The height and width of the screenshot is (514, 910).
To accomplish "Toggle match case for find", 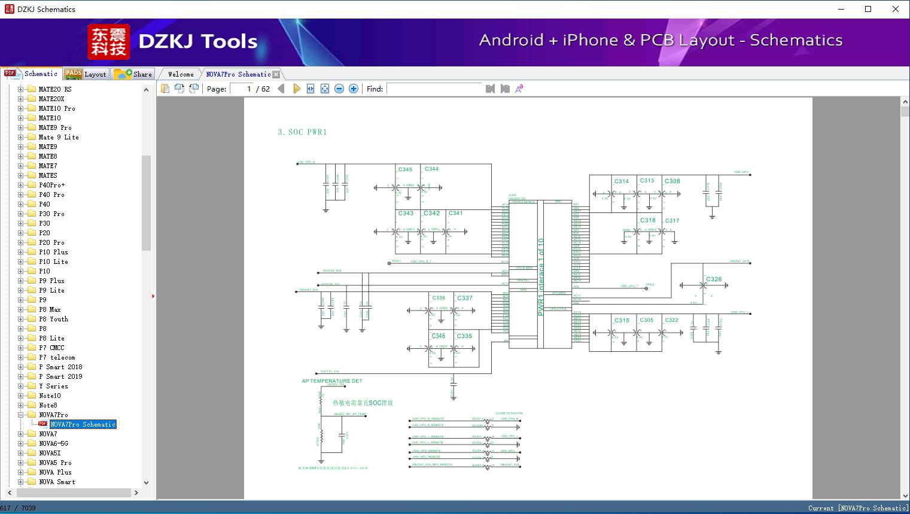I will (x=519, y=89).
